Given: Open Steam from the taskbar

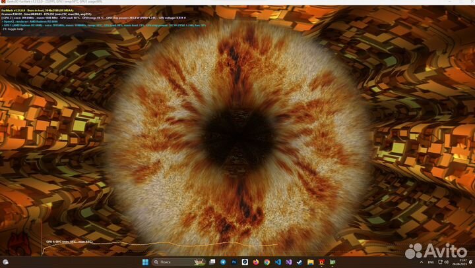Looking at the screenshot, I should pos(300,262).
